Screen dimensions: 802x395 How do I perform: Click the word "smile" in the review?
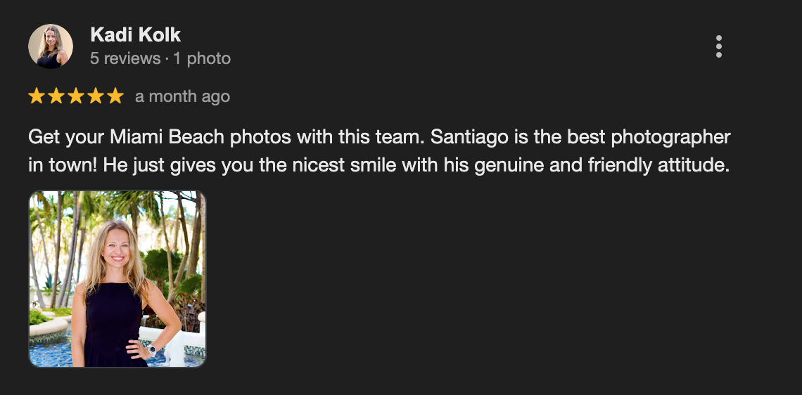click(381, 167)
